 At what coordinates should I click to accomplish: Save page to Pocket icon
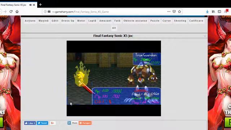[x=174, y=12]
